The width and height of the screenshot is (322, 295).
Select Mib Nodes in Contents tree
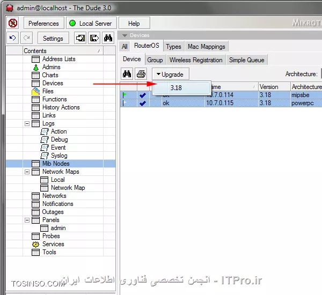(x=56, y=164)
